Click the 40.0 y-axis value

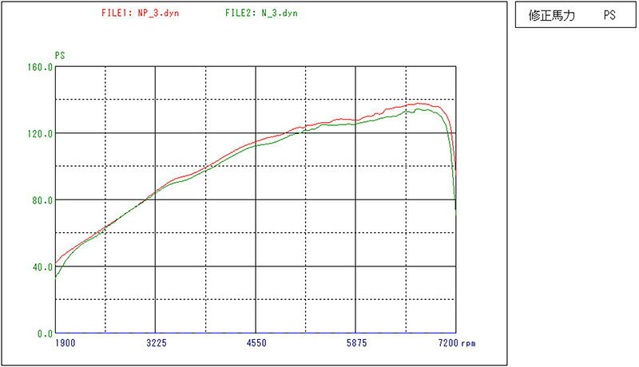pyautogui.click(x=42, y=267)
